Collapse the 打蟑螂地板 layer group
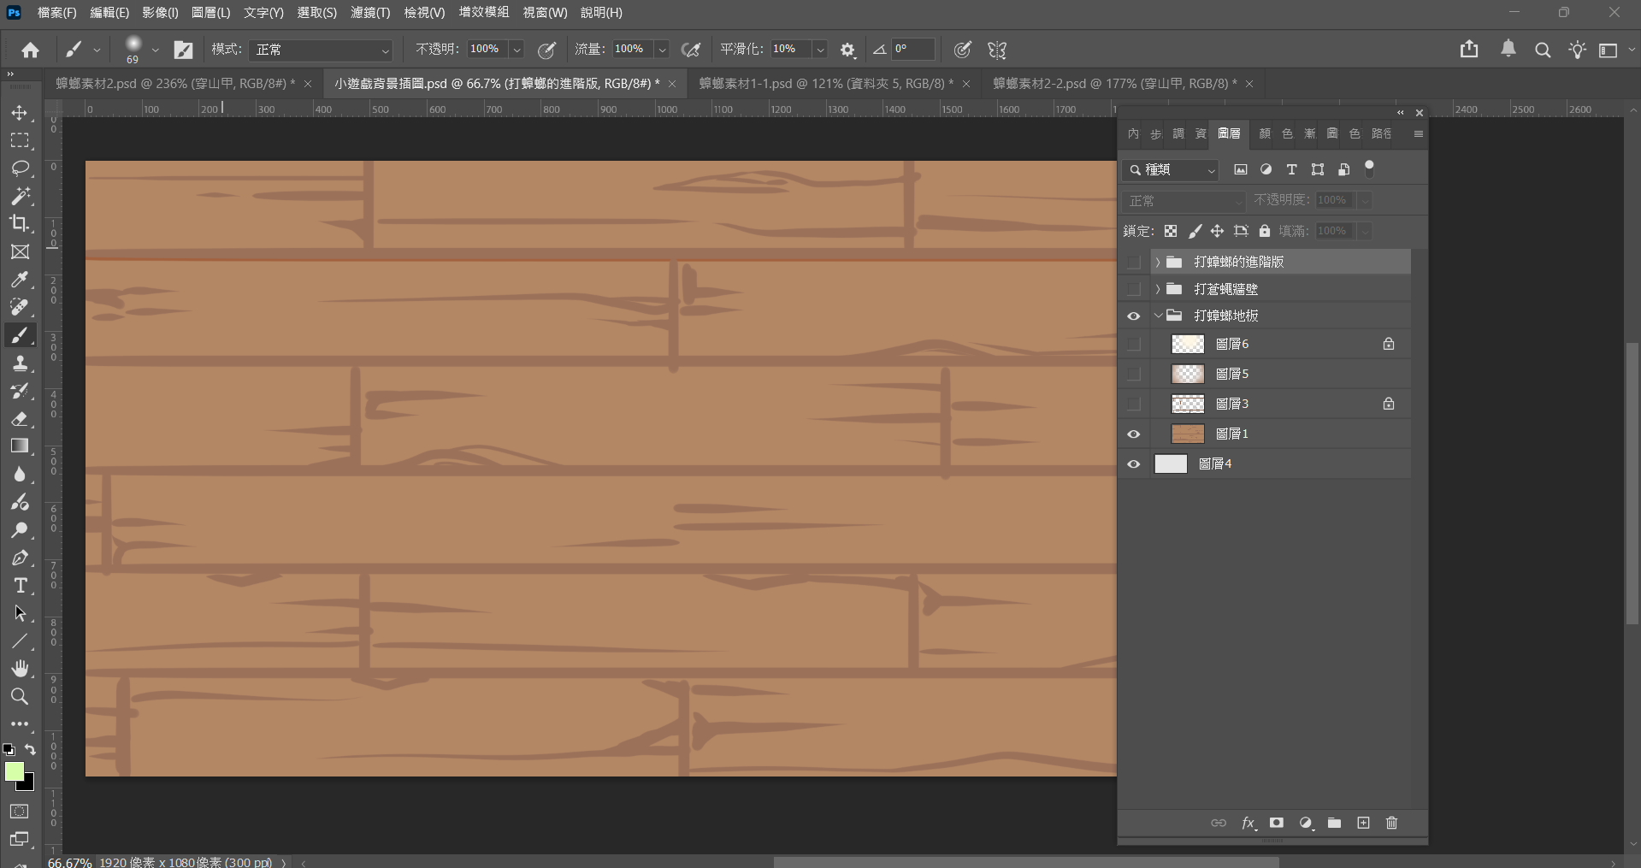This screenshot has height=868, width=1641. 1158,316
